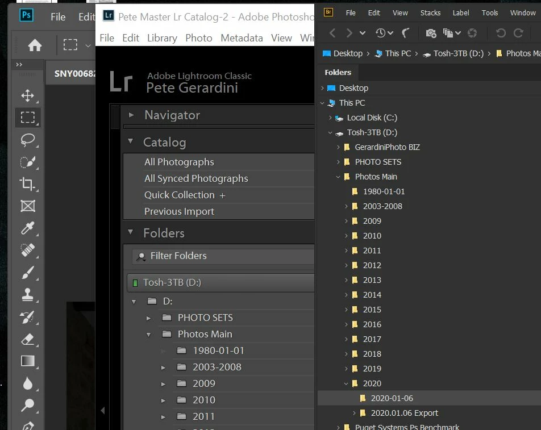Open the Photoshop File menu
The height and width of the screenshot is (430, 541).
tap(58, 17)
